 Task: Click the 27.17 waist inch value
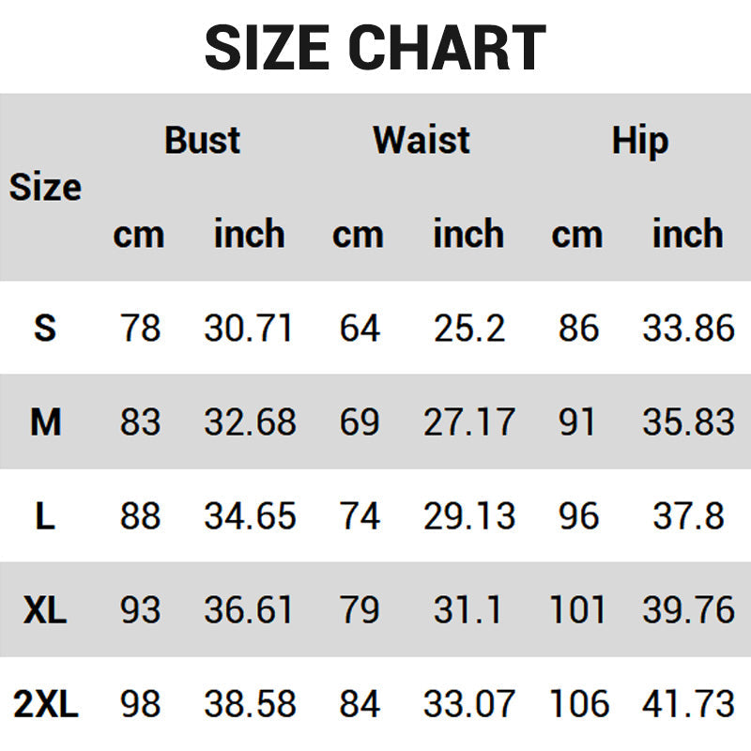click(468, 422)
